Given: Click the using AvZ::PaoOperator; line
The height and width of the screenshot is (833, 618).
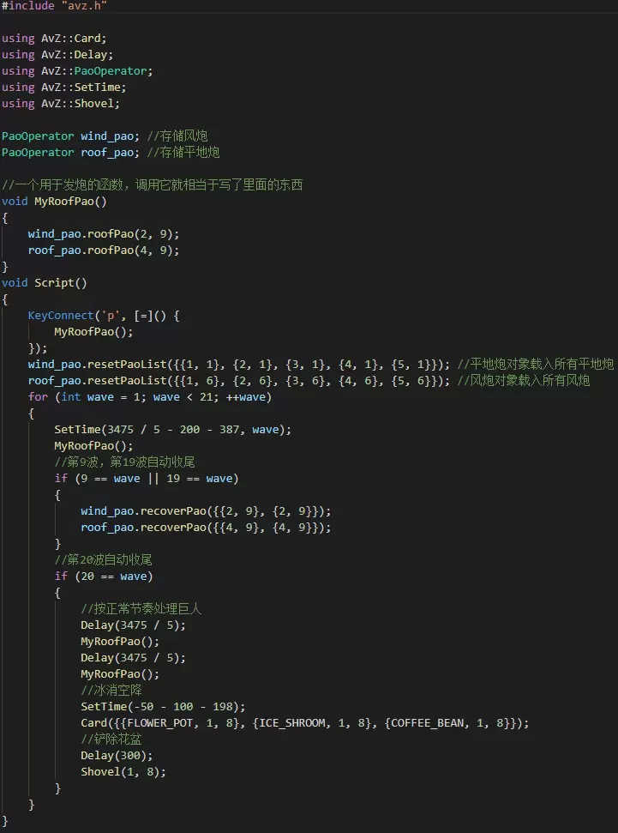Looking at the screenshot, I should pyautogui.click(x=77, y=70).
